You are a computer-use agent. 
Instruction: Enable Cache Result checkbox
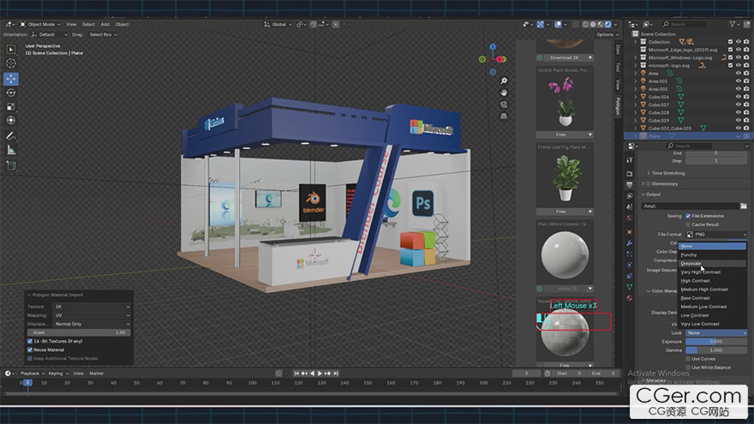pyautogui.click(x=688, y=224)
